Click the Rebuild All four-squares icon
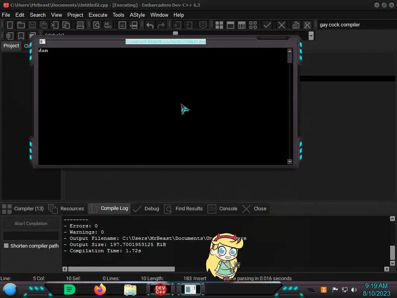 point(253,25)
